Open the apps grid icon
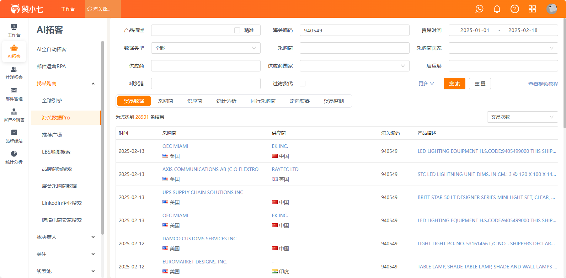The width and height of the screenshot is (566, 278). click(x=532, y=9)
